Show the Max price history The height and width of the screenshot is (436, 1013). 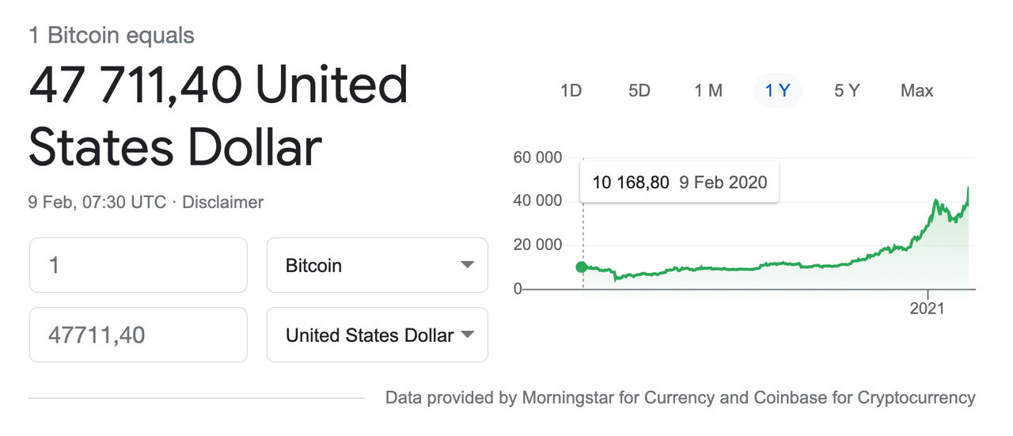point(916,91)
